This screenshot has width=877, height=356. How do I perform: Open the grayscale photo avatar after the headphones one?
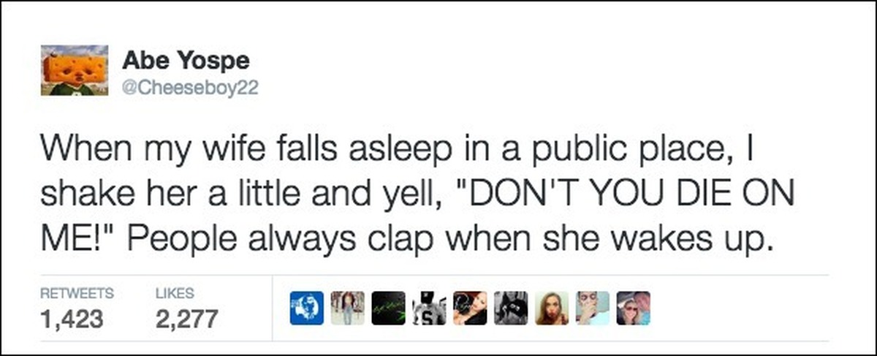511,308
